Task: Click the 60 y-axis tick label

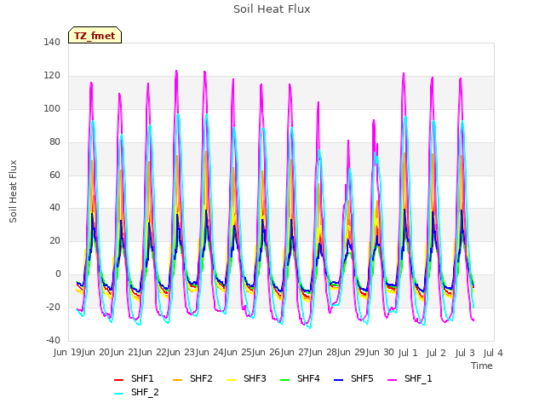Action: click(54, 175)
